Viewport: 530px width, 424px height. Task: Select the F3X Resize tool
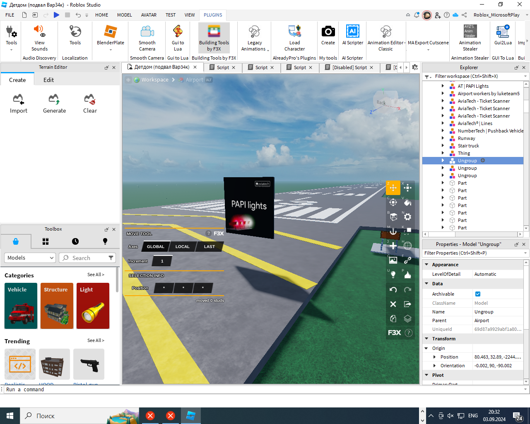pyautogui.click(x=407, y=188)
